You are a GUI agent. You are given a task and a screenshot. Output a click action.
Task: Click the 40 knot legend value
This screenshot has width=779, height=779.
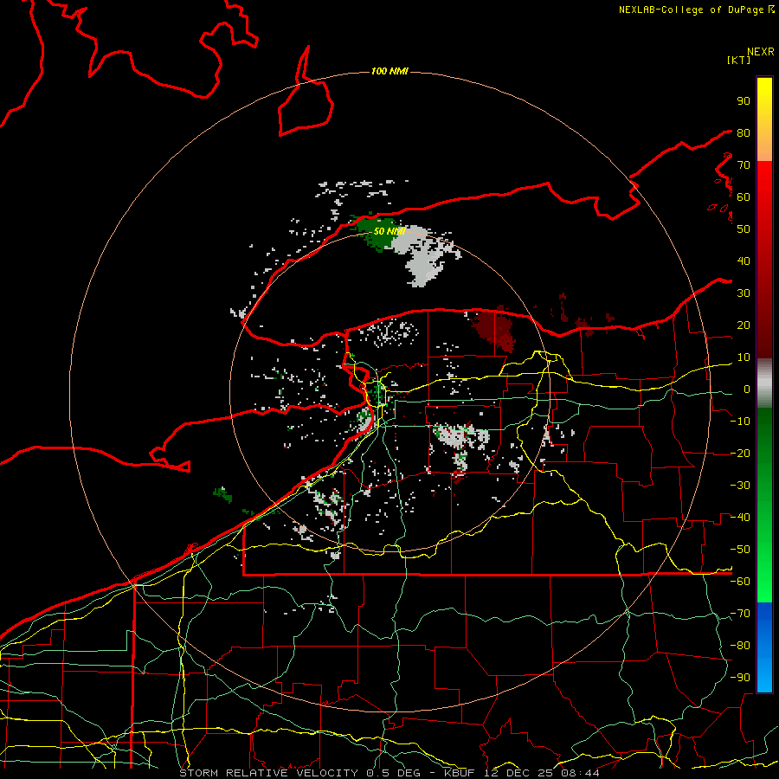point(744,261)
